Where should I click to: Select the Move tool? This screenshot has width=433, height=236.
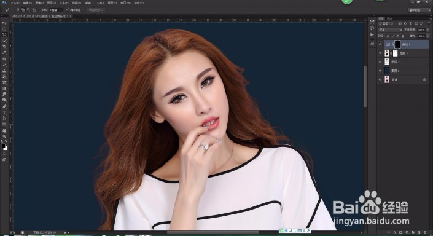4,23
